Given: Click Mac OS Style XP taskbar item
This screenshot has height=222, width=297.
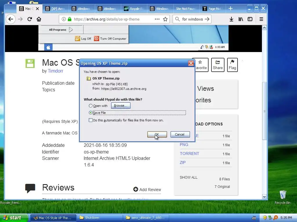Looking at the screenshot, I should click(53, 218).
